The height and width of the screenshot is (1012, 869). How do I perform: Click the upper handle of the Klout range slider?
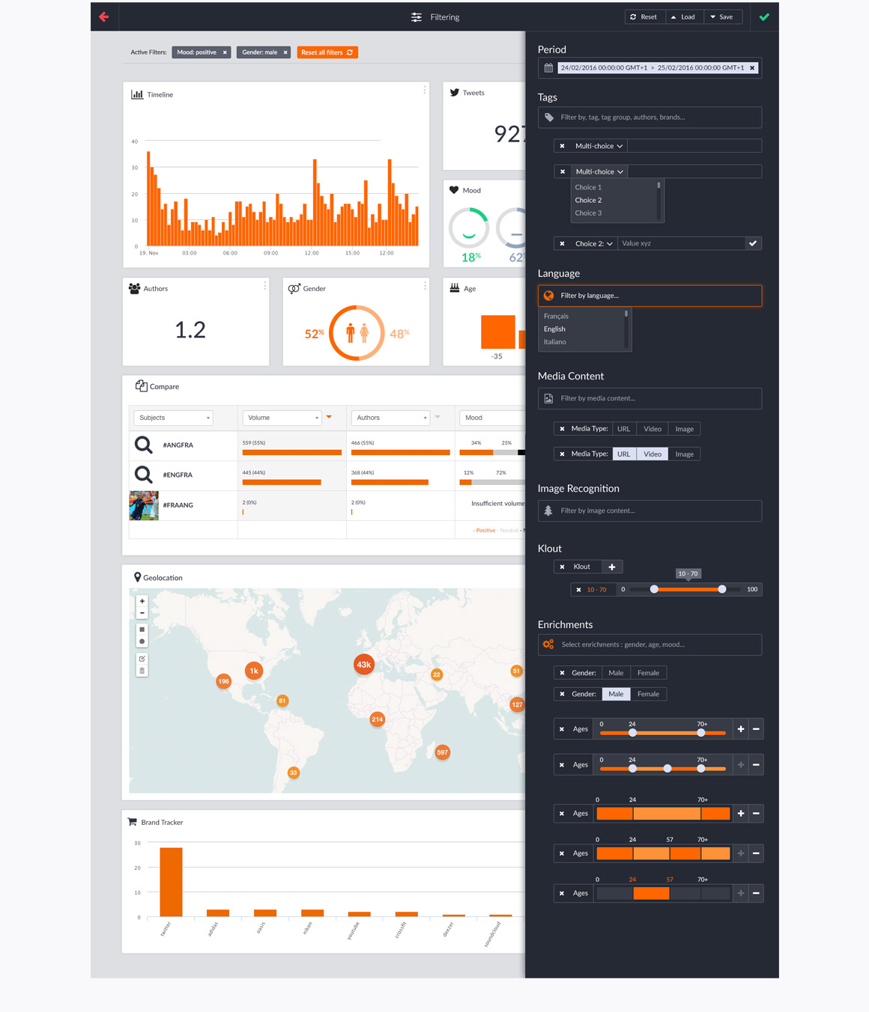[721, 589]
